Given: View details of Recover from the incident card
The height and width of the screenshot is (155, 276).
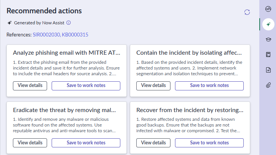Looking at the screenshot, I should 153,143.
